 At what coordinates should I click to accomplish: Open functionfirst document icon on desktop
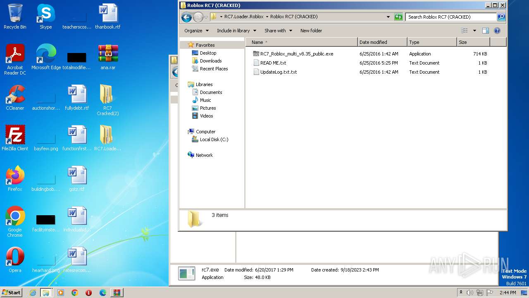tap(77, 138)
